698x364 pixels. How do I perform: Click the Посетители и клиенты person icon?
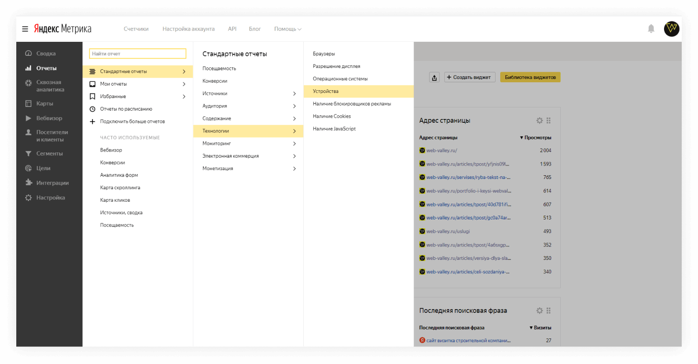point(28,132)
